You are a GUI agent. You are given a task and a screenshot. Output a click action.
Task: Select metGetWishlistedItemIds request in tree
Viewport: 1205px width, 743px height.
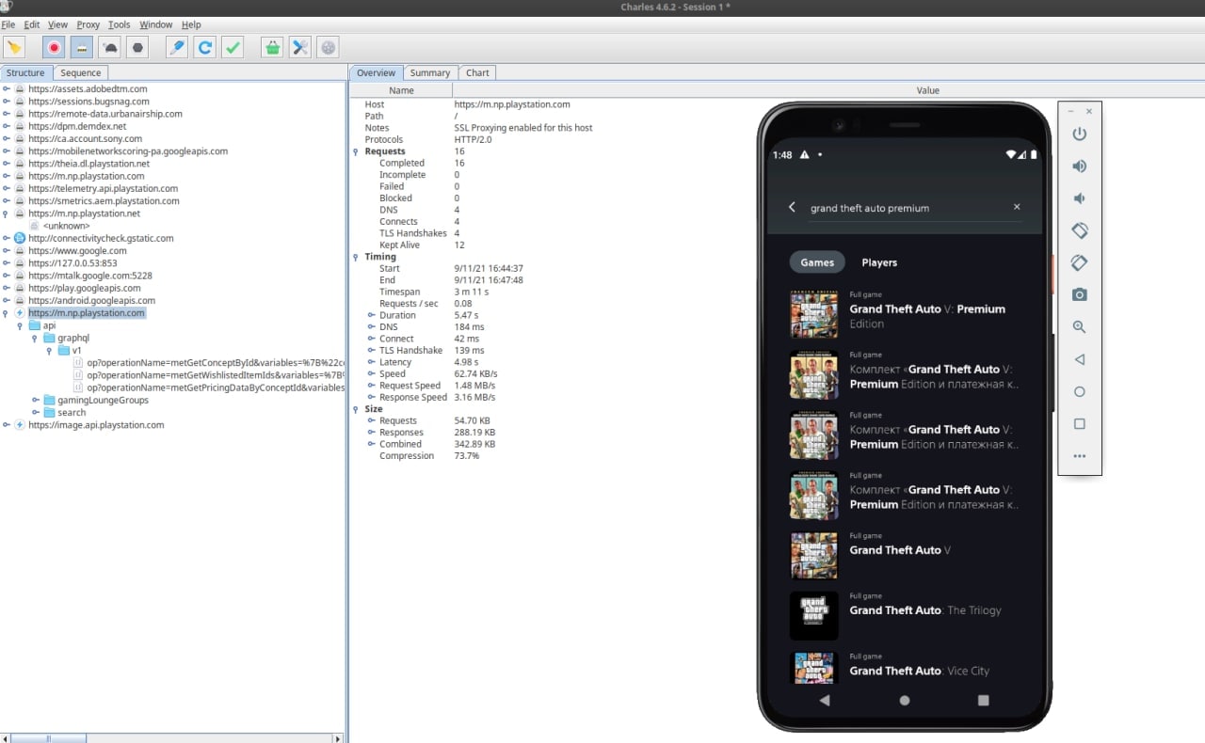coord(216,374)
